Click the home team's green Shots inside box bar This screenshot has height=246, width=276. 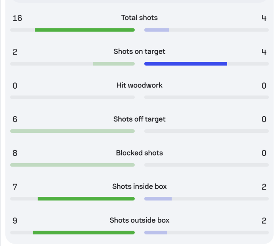point(86,199)
